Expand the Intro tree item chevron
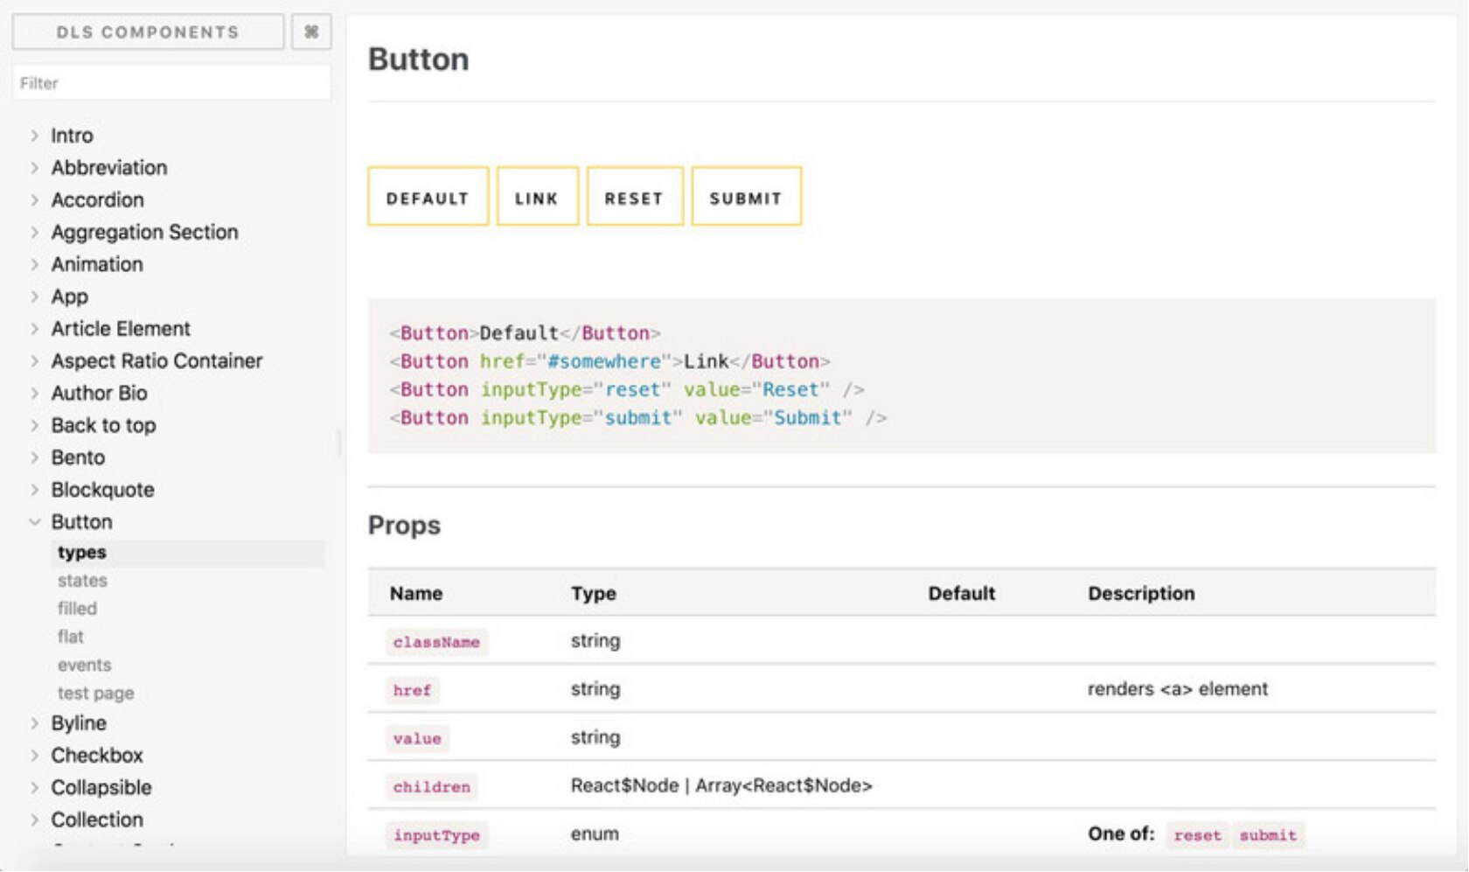 coord(34,136)
